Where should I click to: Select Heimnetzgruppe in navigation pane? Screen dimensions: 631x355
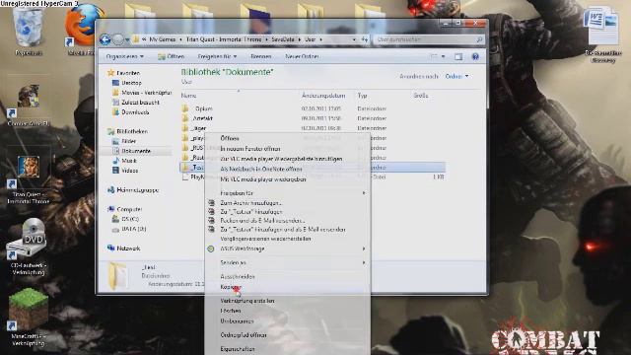[x=137, y=190]
